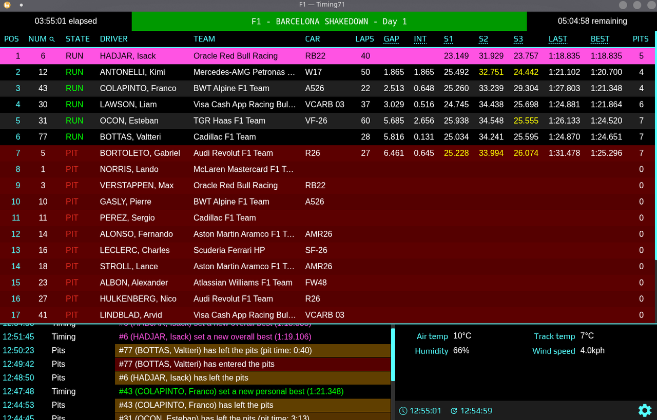Click the Track temp 7°C reading
The height and width of the screenshot is (420, 657).
[587, 336]
